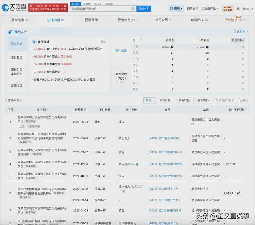The height and width of the screenshot is (225, 255).
Task: Click the 天眼查 logo
Action: (14, 7)
